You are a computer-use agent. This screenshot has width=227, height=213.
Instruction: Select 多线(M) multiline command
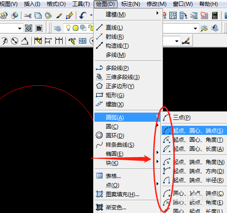click(128, 55)
